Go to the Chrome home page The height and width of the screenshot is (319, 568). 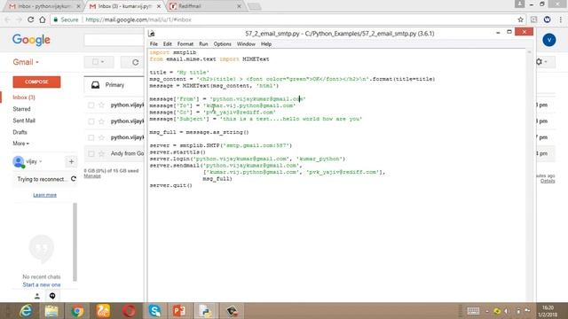[43, 19]
